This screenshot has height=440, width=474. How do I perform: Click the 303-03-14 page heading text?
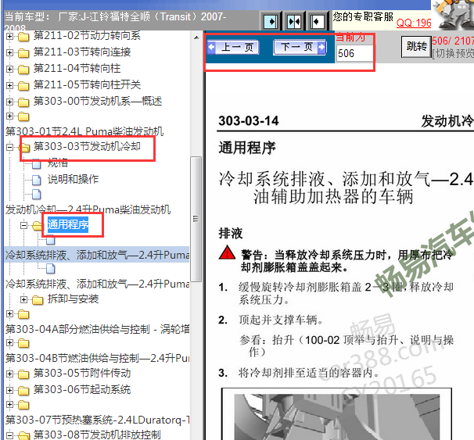click(249, 121)
